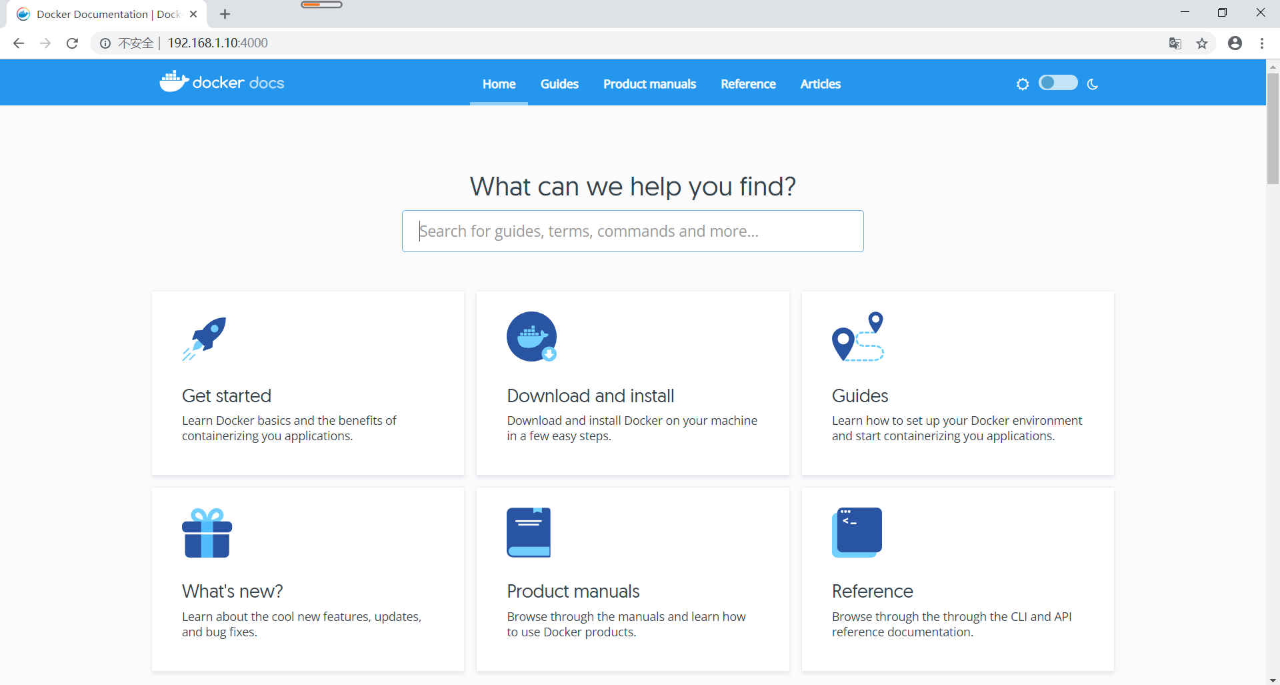Open the Google Translate page icon
Screen dimensions: 1280x685
[x=1175, y=43]
